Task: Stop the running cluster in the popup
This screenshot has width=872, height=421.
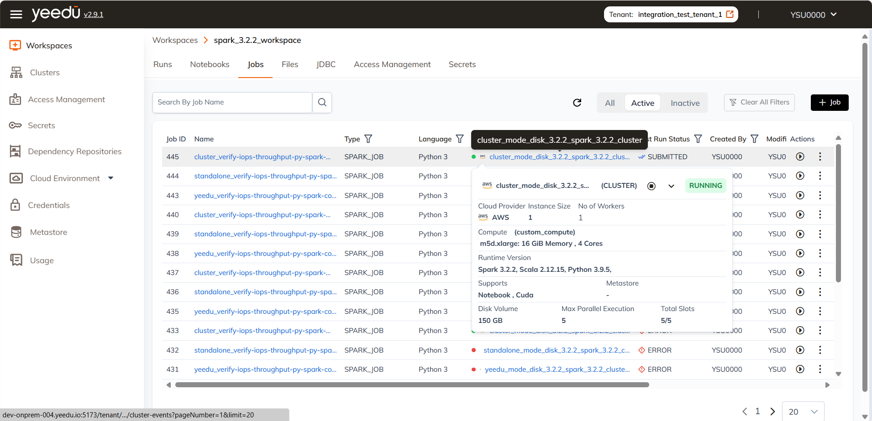Action: (651, 186)
